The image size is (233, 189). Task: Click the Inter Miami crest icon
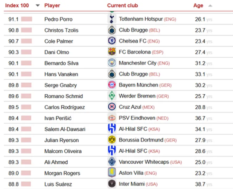click(111, 184)
